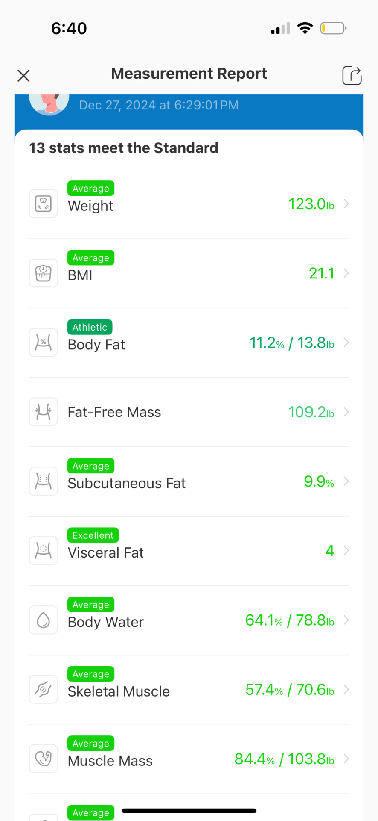Screen dimensions: 378x821
Task: Tap the user profile avatar
Action: [49, 104]
